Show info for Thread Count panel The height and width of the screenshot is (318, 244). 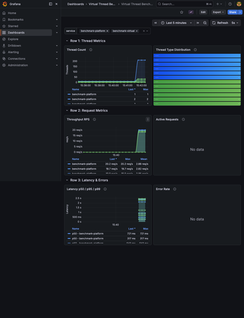point(91,50)
